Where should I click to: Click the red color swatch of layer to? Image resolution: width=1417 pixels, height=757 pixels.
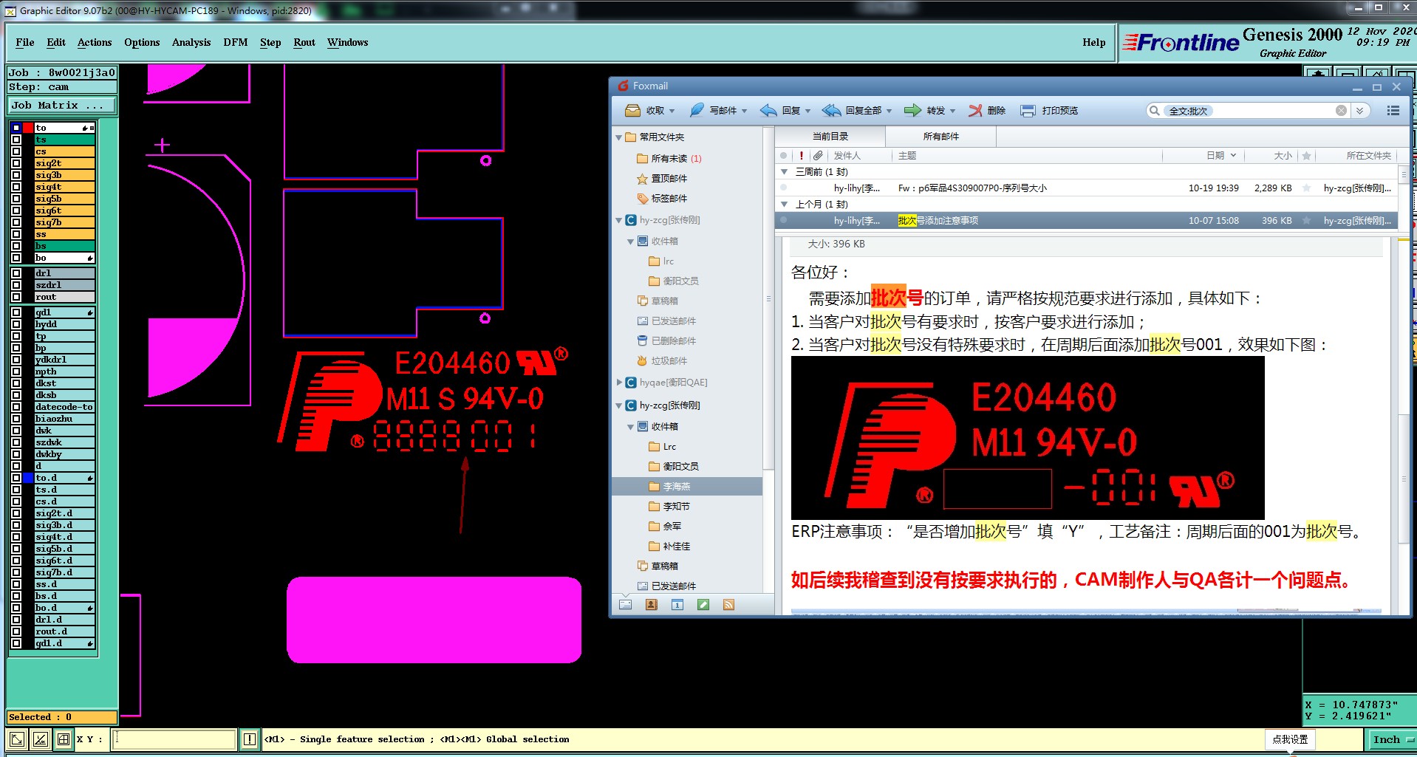[x=28, y=128]
